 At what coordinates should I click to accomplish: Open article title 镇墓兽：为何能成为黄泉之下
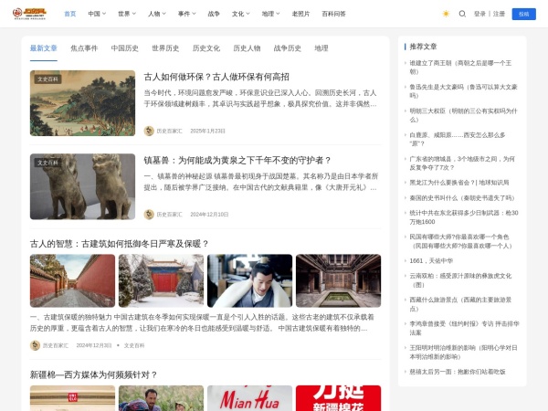(237, 161)
